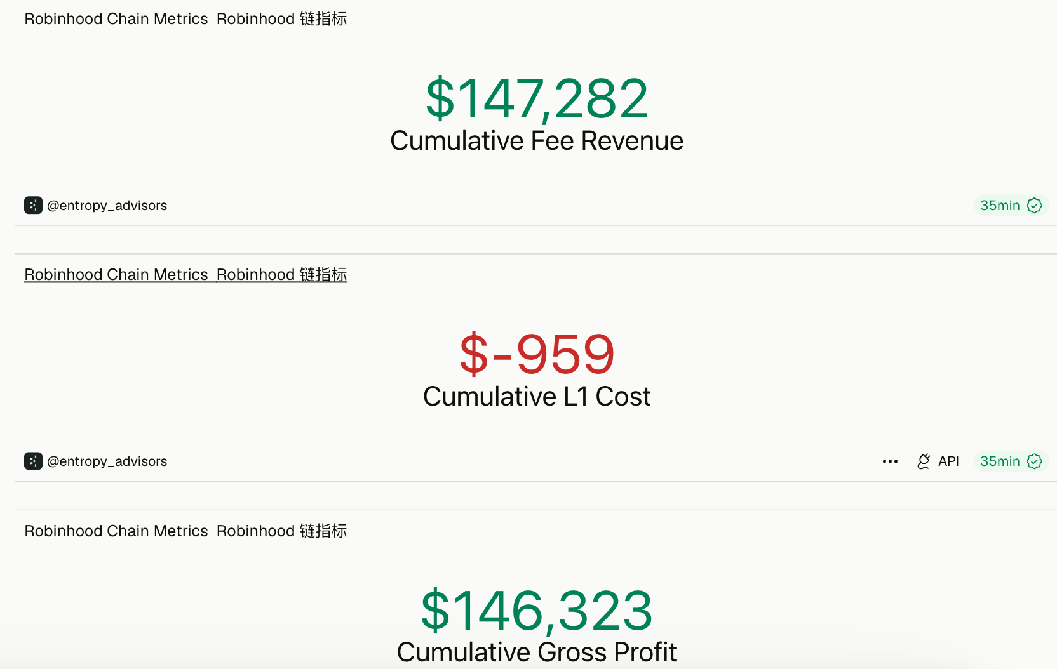Click the Cumulative Gross Profit label
Viewport: 1057px width, 669px height.
tap(537, 652)
